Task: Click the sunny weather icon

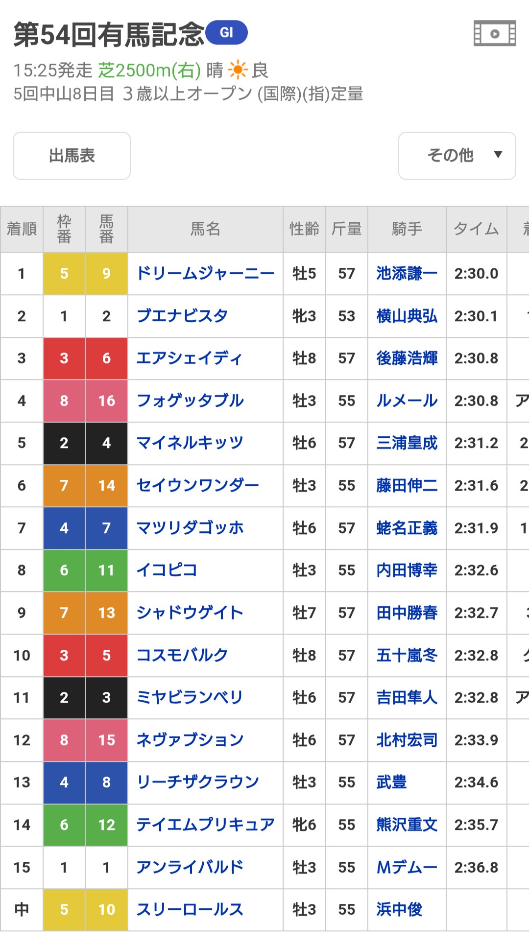Action: (x=238, y=70)
